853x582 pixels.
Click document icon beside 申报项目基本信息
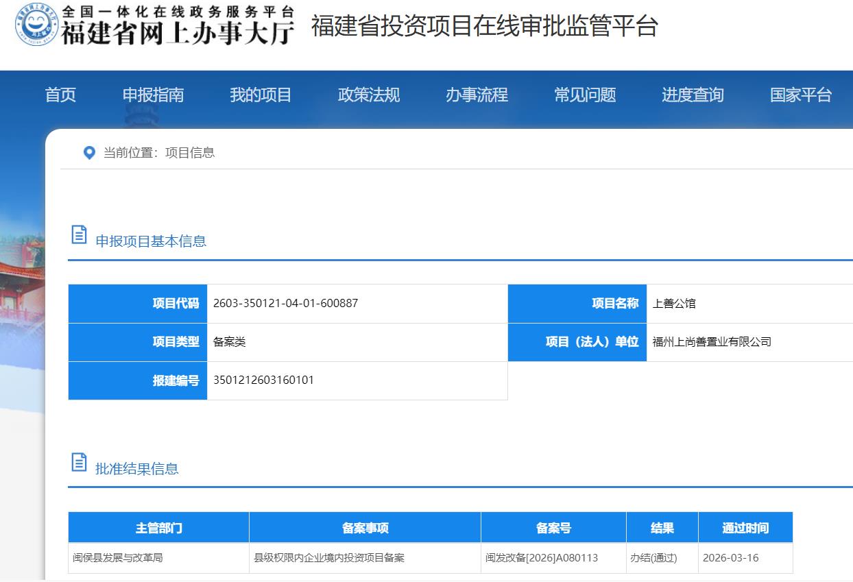[80, 235]
